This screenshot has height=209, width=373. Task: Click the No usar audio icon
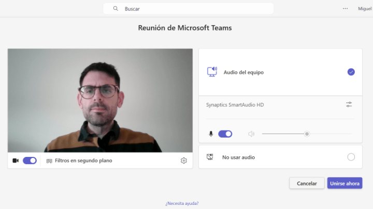[x=210, y=157]
